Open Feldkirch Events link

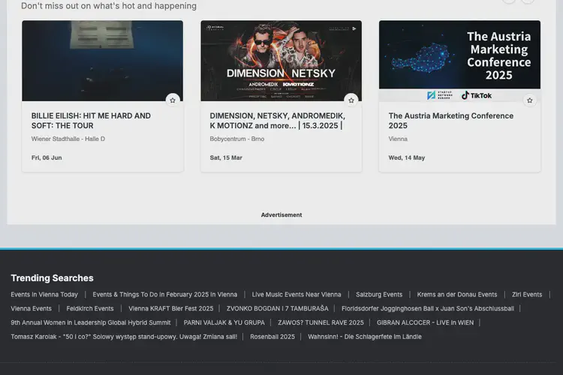(90, 308)
